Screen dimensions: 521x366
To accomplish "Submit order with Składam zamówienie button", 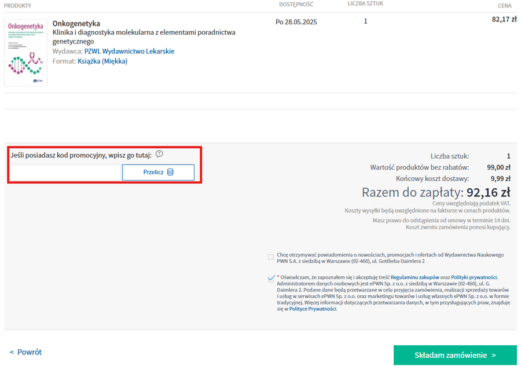I will pos(455,355).
